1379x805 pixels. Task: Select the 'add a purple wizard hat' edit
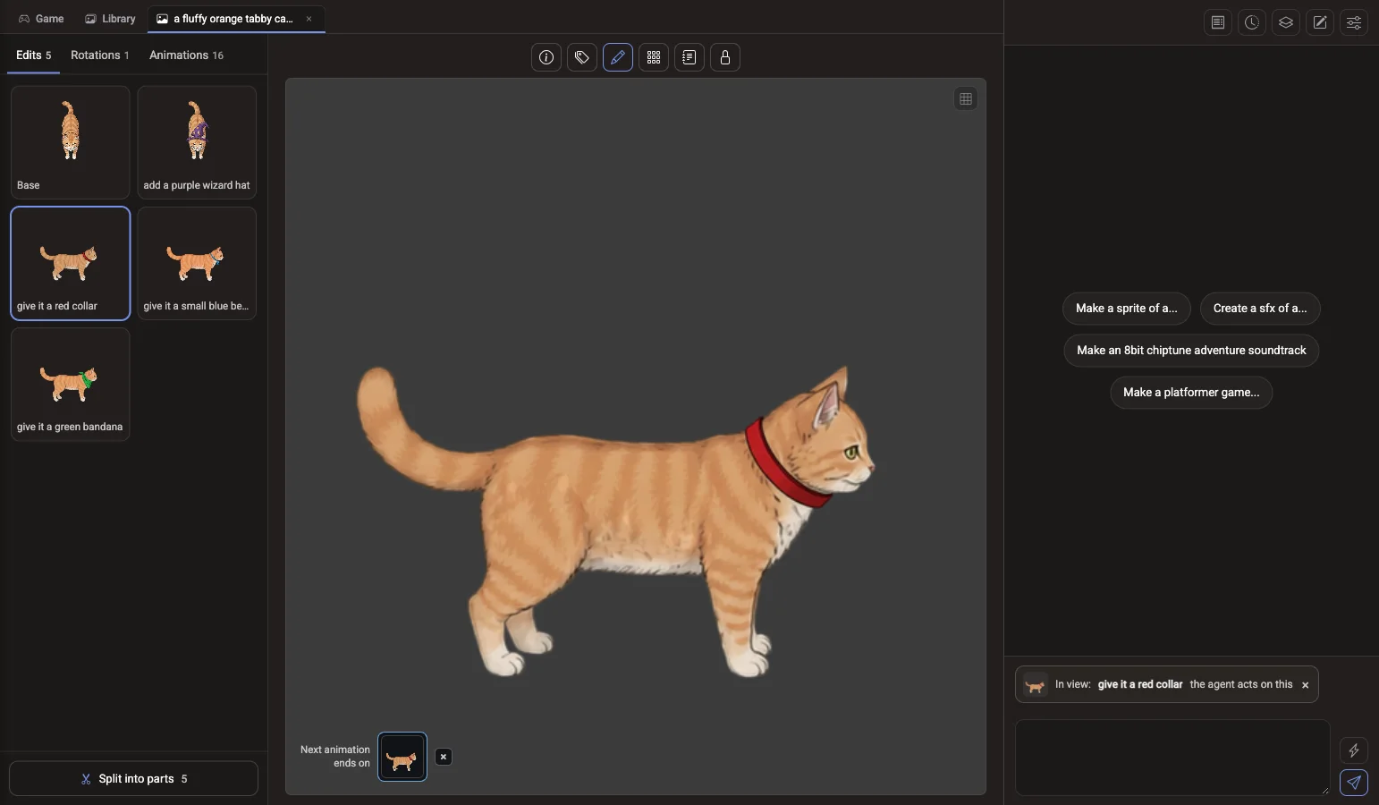click(x=197, y=142)
